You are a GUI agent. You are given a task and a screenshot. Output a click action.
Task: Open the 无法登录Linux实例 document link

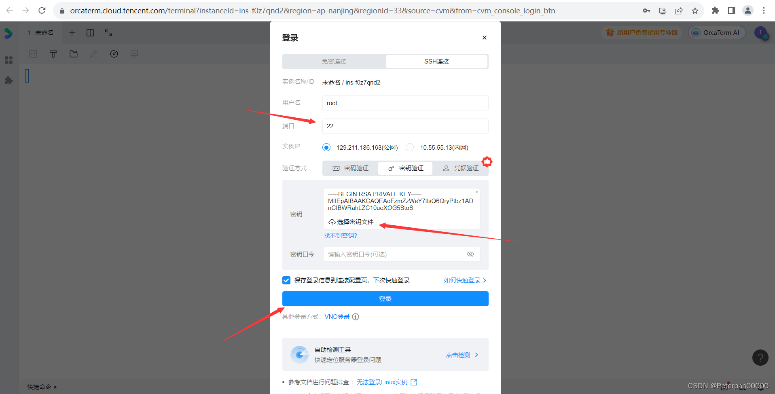(x=386, y=382)
